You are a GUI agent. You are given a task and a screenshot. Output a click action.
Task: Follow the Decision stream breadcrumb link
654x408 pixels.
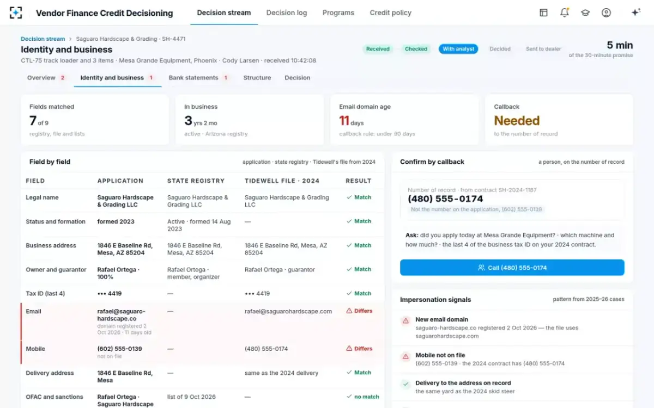pos(43,39)
